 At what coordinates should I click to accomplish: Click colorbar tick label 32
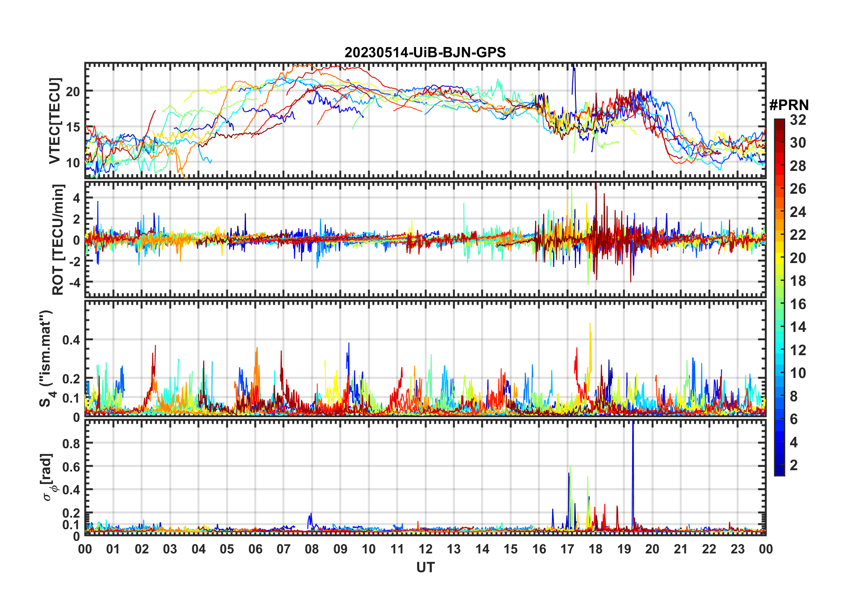click(x=798, y=120)
